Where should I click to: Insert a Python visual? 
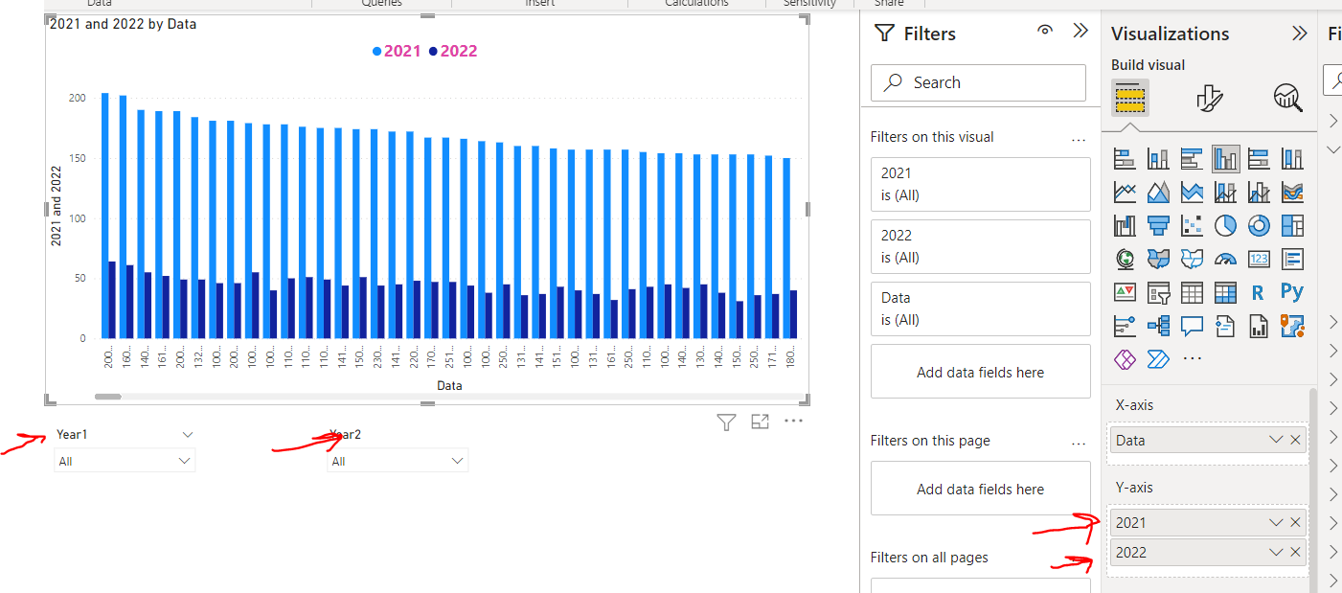tap(1291, 292)
